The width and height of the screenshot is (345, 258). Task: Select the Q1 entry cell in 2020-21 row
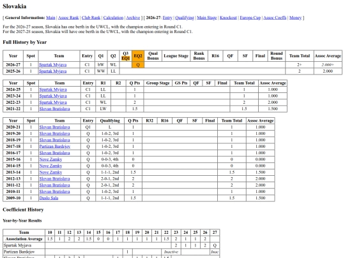point(88,127)
